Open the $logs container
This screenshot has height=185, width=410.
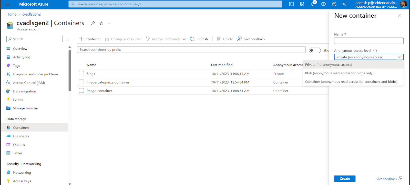[x=91, y=74]
